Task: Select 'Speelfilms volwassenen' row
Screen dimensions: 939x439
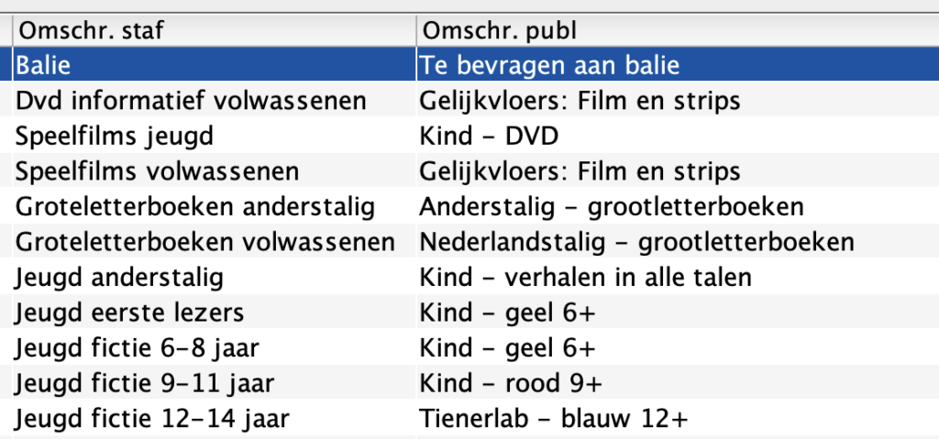Action: pos(157,171)
